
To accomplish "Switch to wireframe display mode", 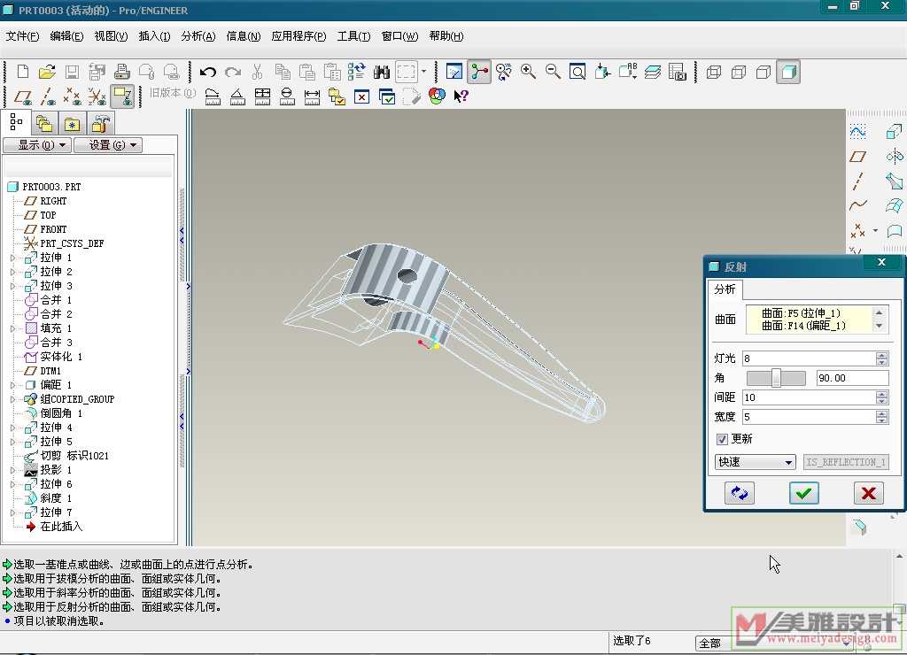I will click(x=714, y=73).
